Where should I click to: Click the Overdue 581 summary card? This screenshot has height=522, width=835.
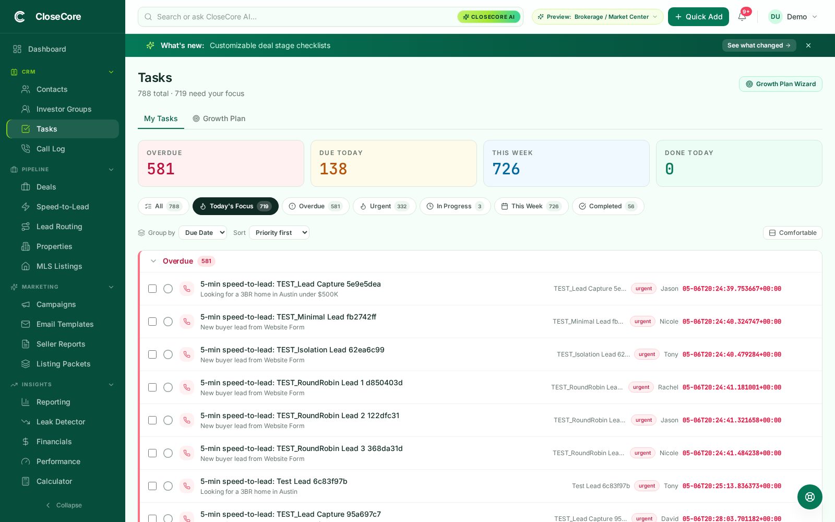tap(221, 163)
